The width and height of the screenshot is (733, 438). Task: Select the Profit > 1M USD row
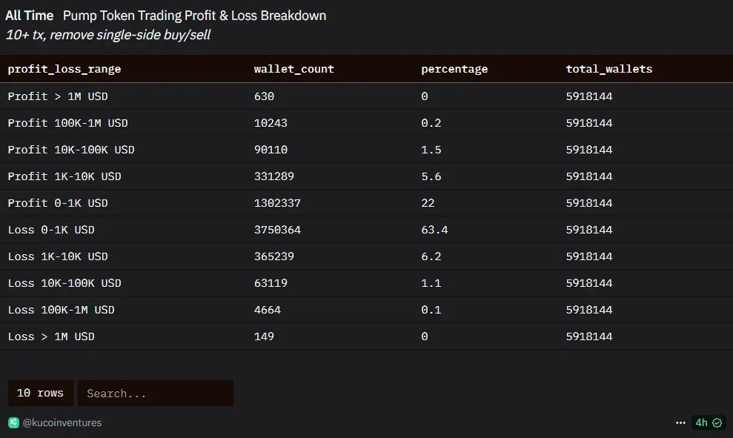point(366,96)
